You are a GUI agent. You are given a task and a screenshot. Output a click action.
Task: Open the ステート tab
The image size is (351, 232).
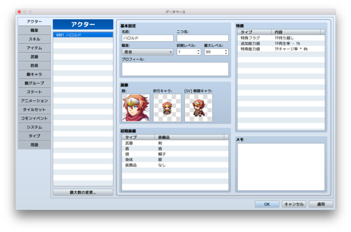34,92
